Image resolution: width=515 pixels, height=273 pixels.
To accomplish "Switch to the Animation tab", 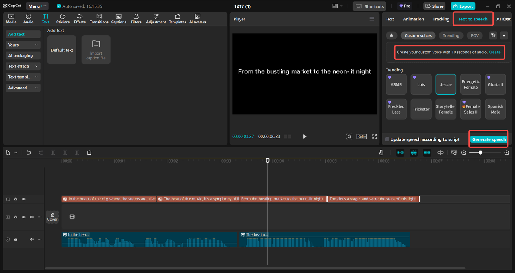I will [x=413, y=19].
